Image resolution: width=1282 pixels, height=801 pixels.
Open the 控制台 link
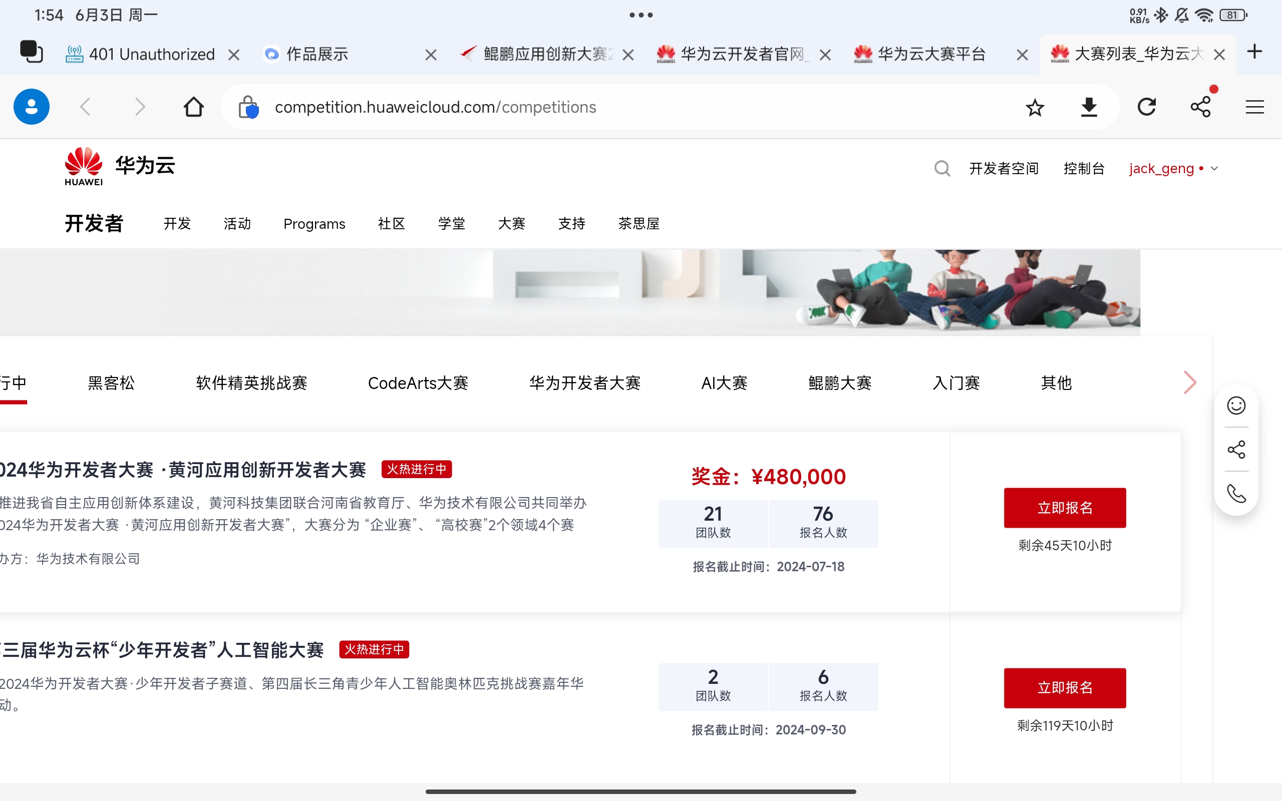click(x=1084, y=169)
